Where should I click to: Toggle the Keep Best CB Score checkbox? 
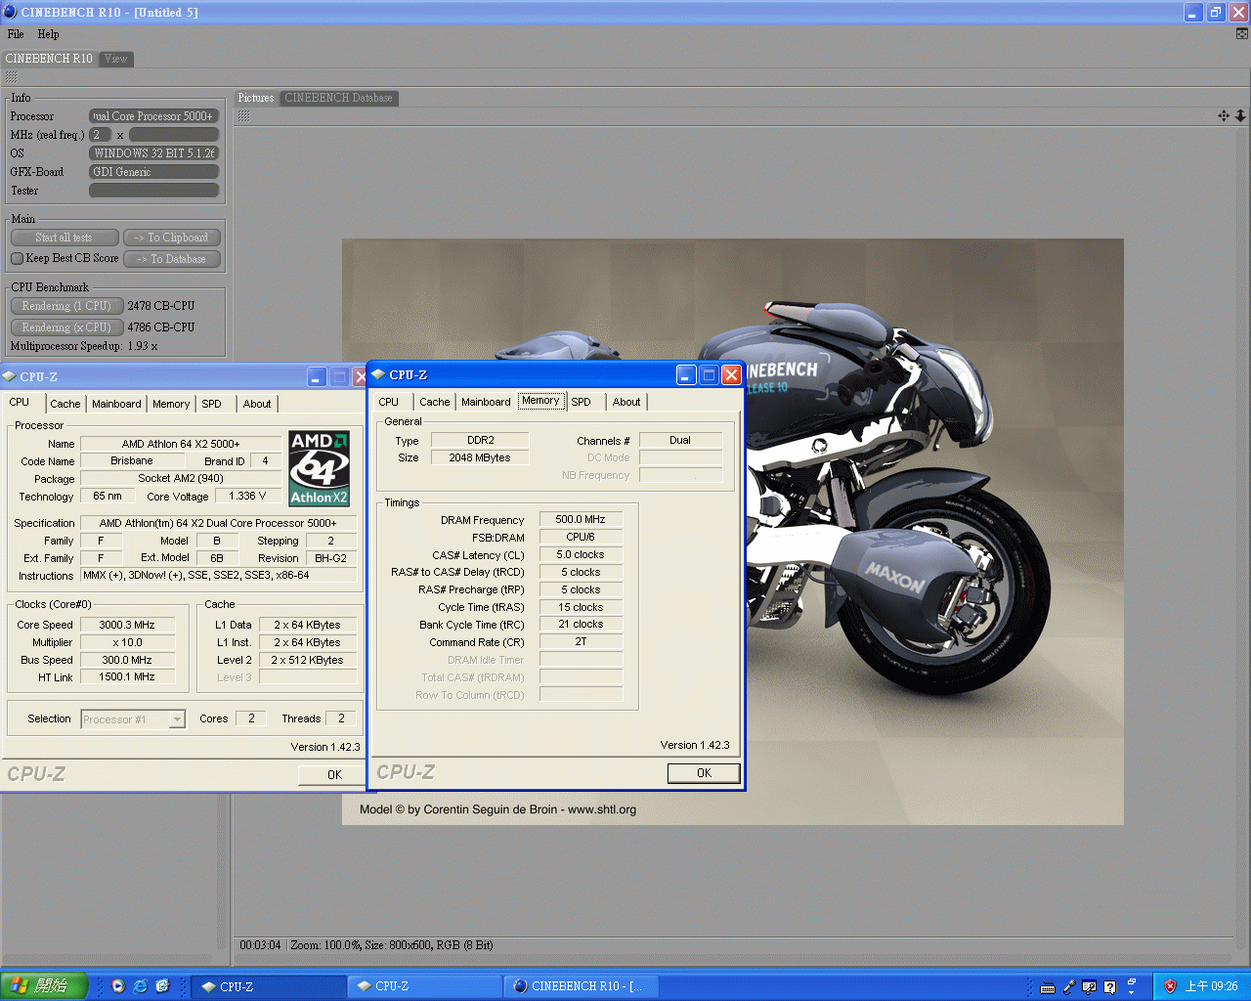click(x=17, y=258)
